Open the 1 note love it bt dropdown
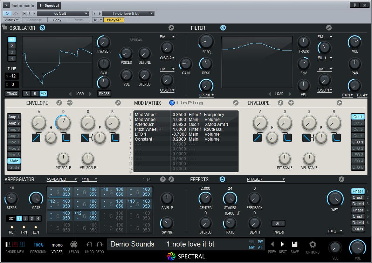This screenshot has width=372, height=263. click(128, 14)
